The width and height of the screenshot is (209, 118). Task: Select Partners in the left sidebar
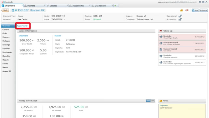[6, 37]
